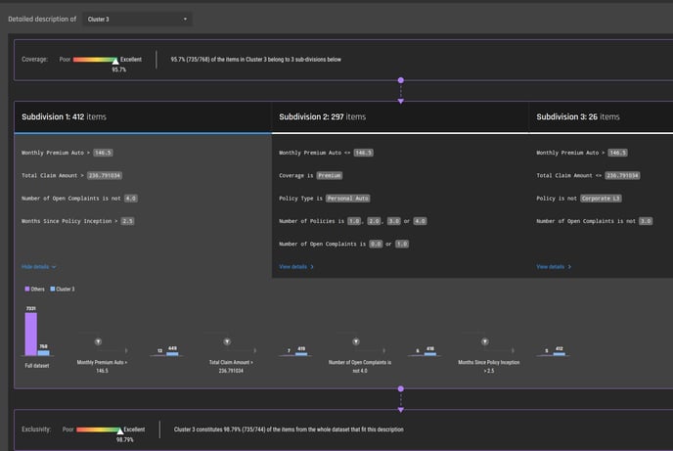Click the 3.0 chip in Subdivision 3's Open Complaints rule
The image size is (673, 451).
pos(646,221)
